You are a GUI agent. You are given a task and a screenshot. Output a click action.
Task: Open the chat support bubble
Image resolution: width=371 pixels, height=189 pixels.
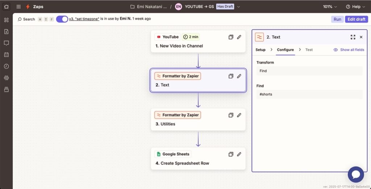coord(356,175)
